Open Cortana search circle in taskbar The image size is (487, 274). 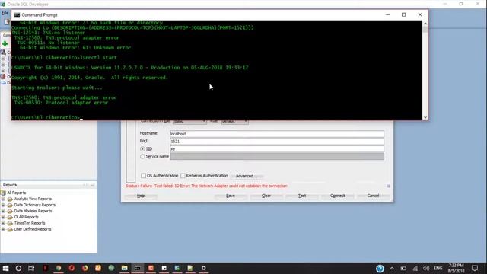point(18,268)
